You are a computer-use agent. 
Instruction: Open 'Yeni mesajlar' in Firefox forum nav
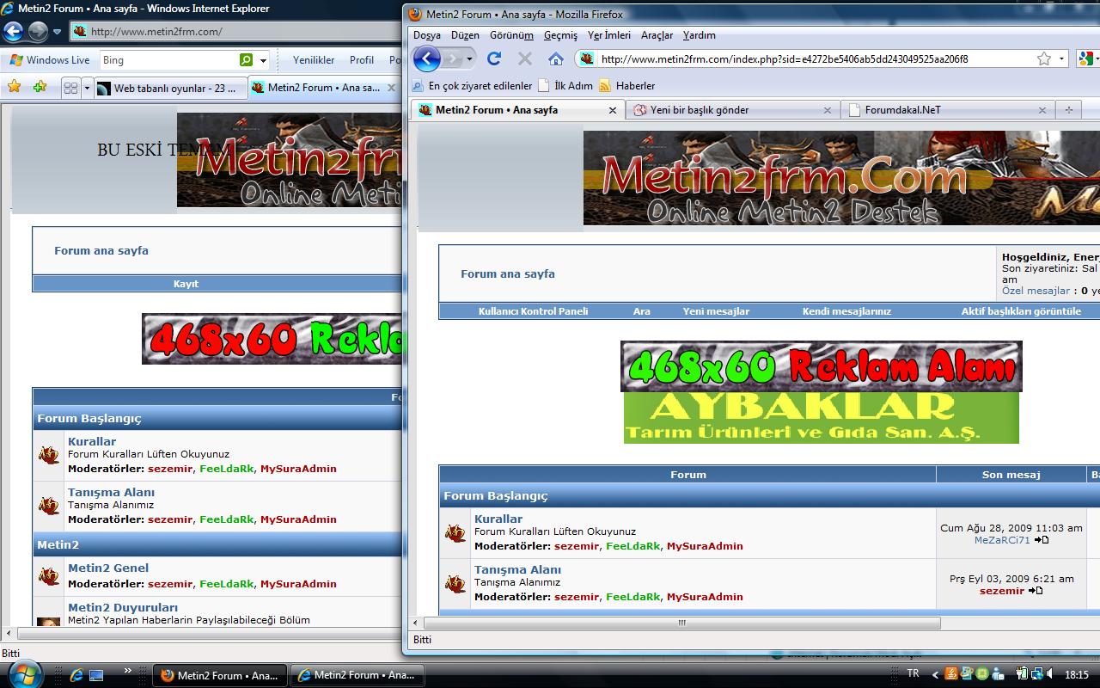(x=716, y=311)
